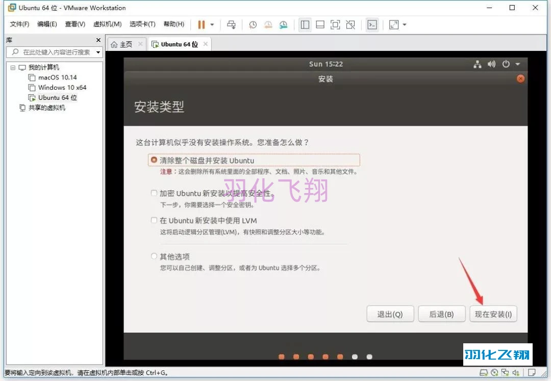The image size is (551, 381).
Task: Enable 加密 Ubuntu 新安装 checkbox
Action: 154,193
